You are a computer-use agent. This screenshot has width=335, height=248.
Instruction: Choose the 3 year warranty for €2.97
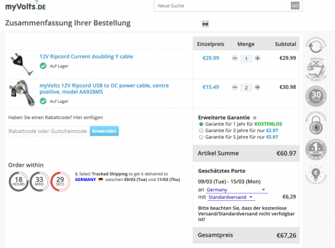click(x=201, y=131)
